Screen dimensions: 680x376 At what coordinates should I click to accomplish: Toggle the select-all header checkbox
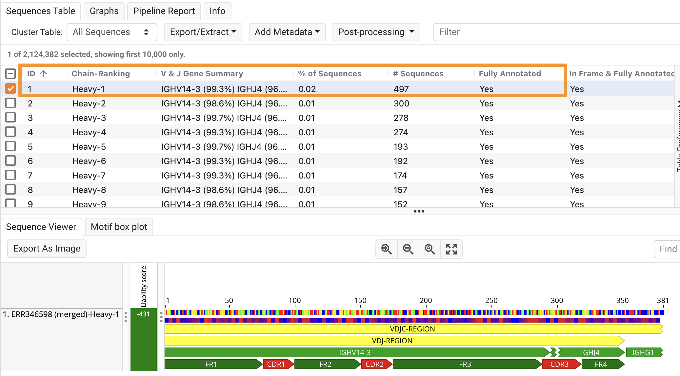point(11,73)
